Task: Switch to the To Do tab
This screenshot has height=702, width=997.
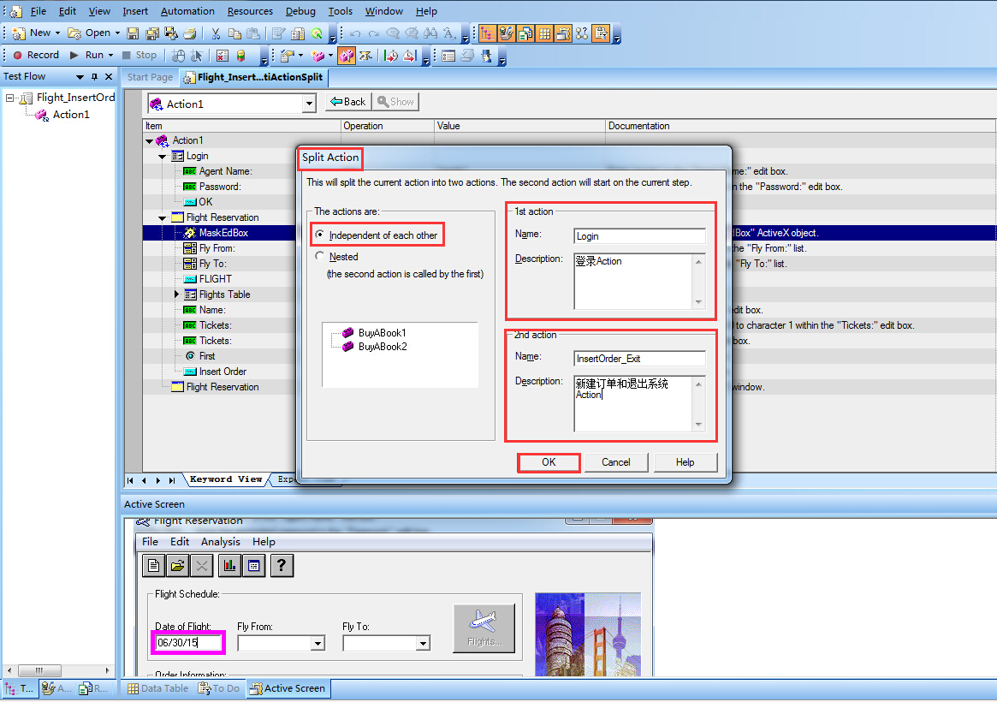Action: click(x=219, y=688)
